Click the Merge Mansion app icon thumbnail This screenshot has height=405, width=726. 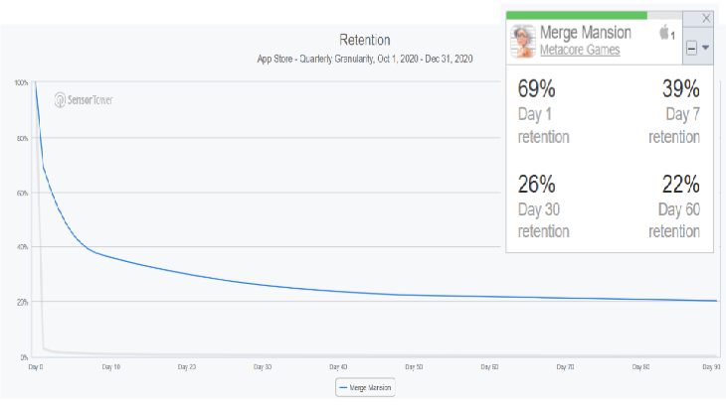(522, 42)
